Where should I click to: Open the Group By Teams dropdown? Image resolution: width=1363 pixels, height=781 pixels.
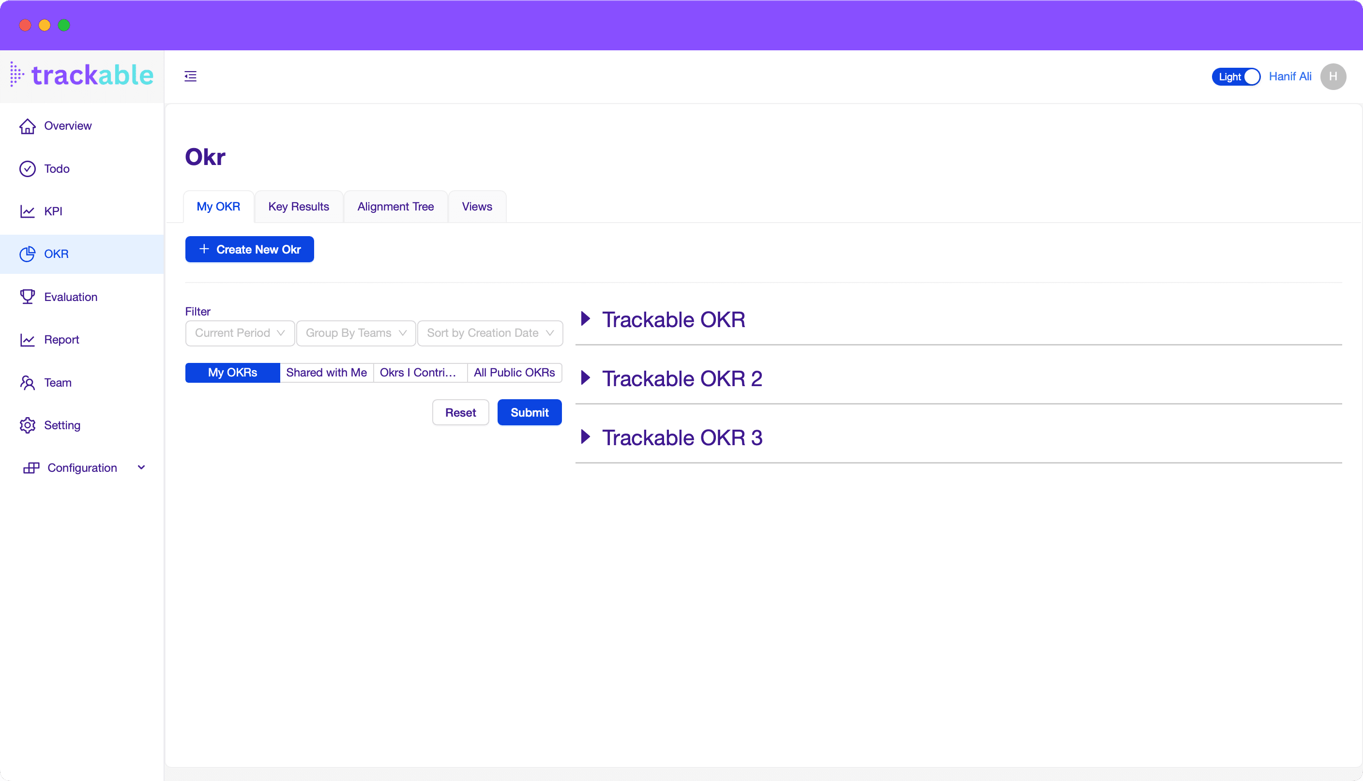356,333
